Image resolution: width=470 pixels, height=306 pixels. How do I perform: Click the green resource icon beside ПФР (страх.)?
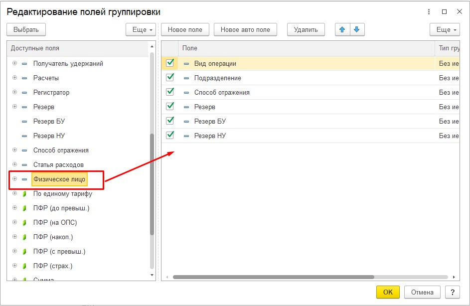coord(24,266)
